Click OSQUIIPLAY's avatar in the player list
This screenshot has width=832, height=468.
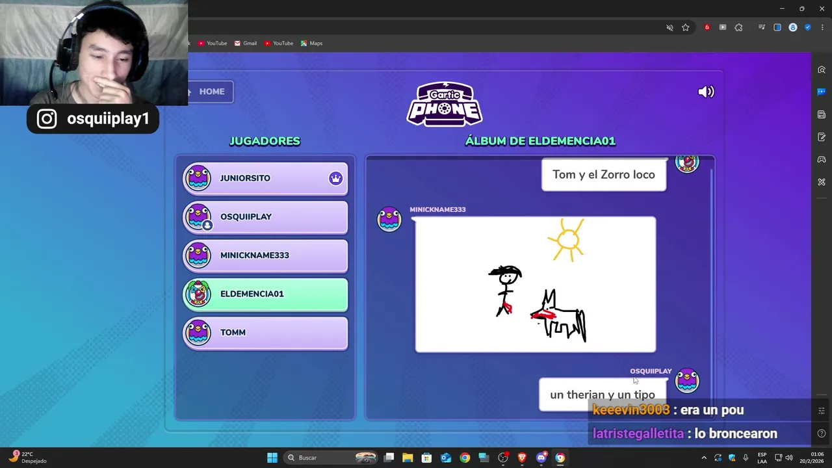[198, 216]
